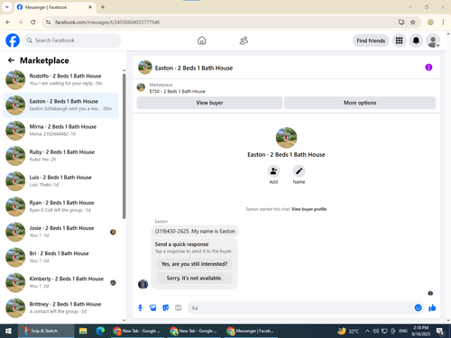Open Bri - 2 Beds 1 Bath House chat
This screenshot has width=451, height=338.
[61, 257]
